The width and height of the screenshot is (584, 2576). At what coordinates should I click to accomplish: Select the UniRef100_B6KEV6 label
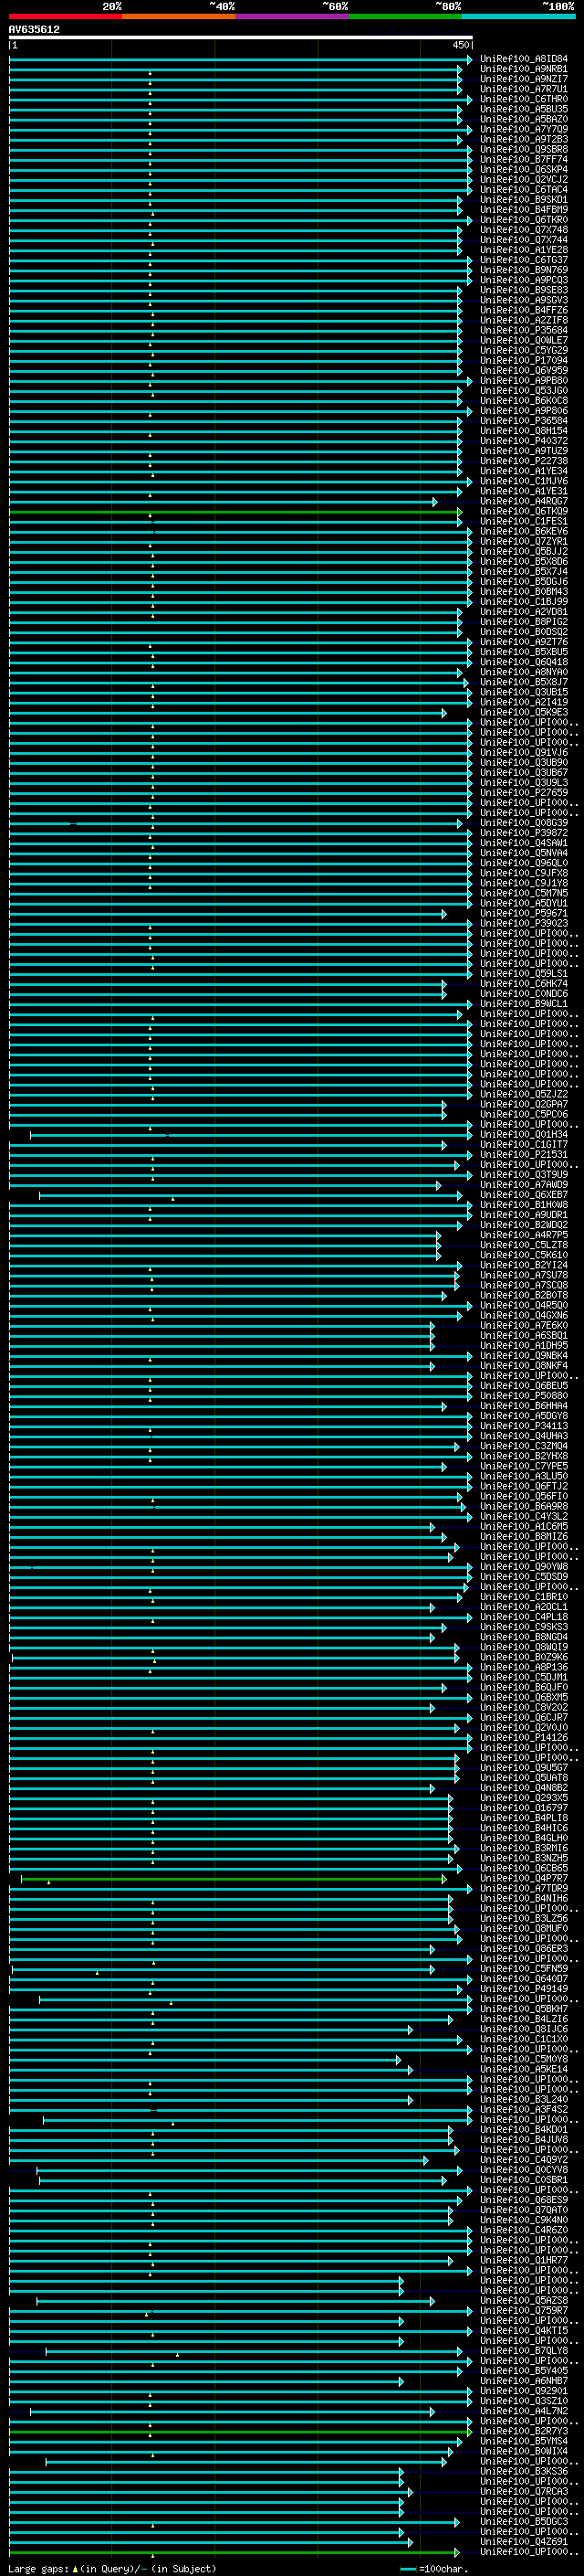[524, 531]
